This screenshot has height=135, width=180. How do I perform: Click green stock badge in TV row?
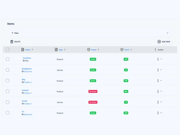126,113
